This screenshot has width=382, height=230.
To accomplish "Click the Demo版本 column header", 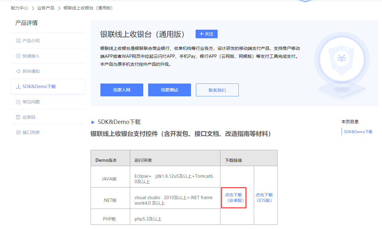I will [110, 158].
